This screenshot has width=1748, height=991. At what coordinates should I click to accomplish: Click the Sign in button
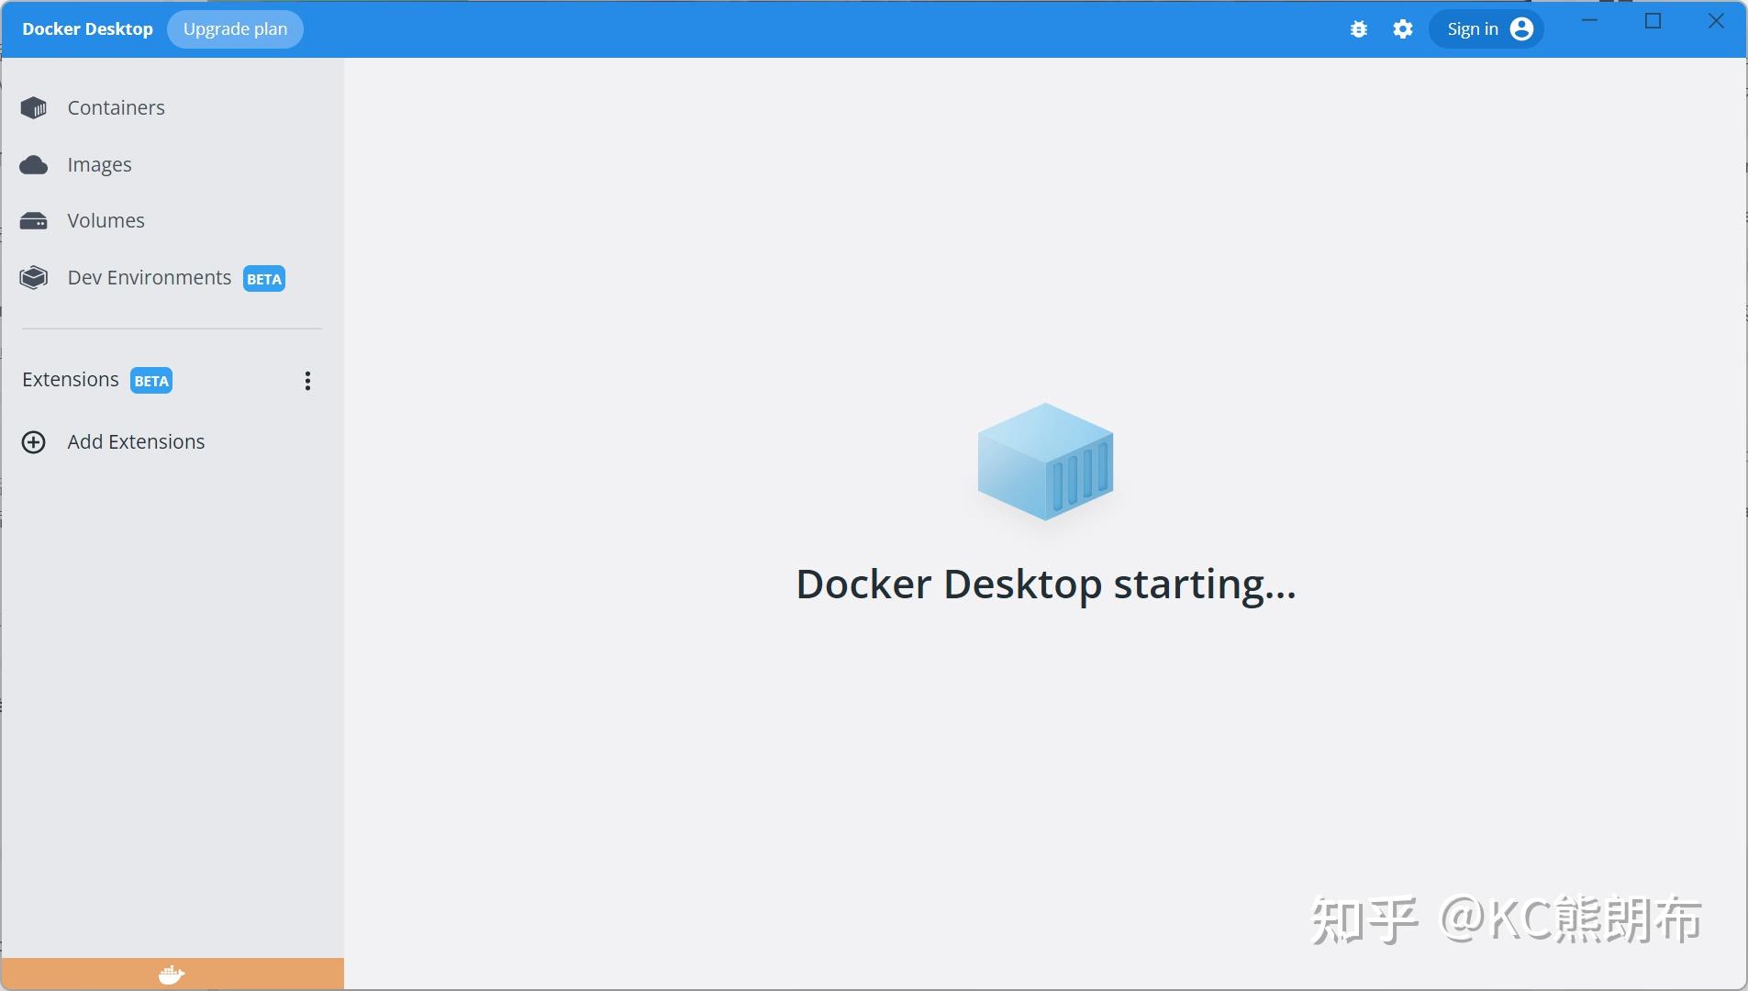(x=1471, y=28)
